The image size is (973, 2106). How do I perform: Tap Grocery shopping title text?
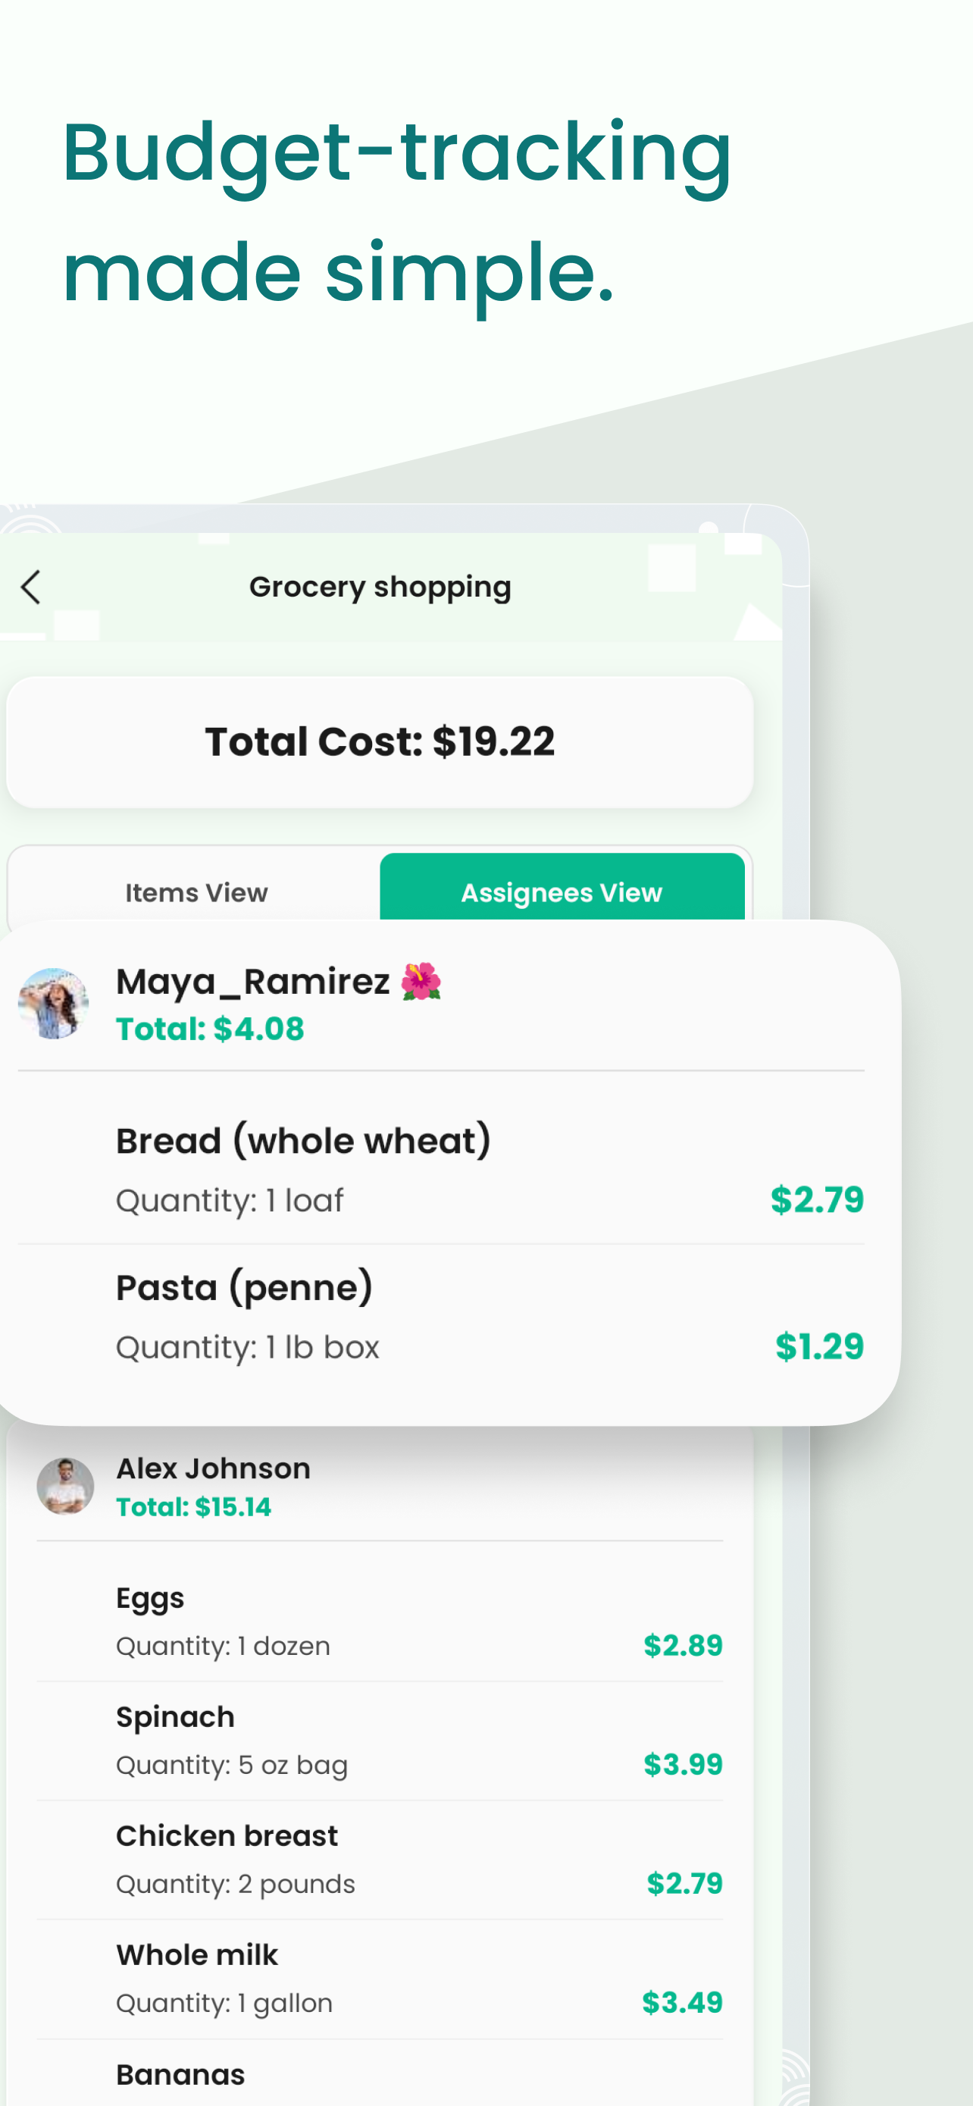coord(380,587)
